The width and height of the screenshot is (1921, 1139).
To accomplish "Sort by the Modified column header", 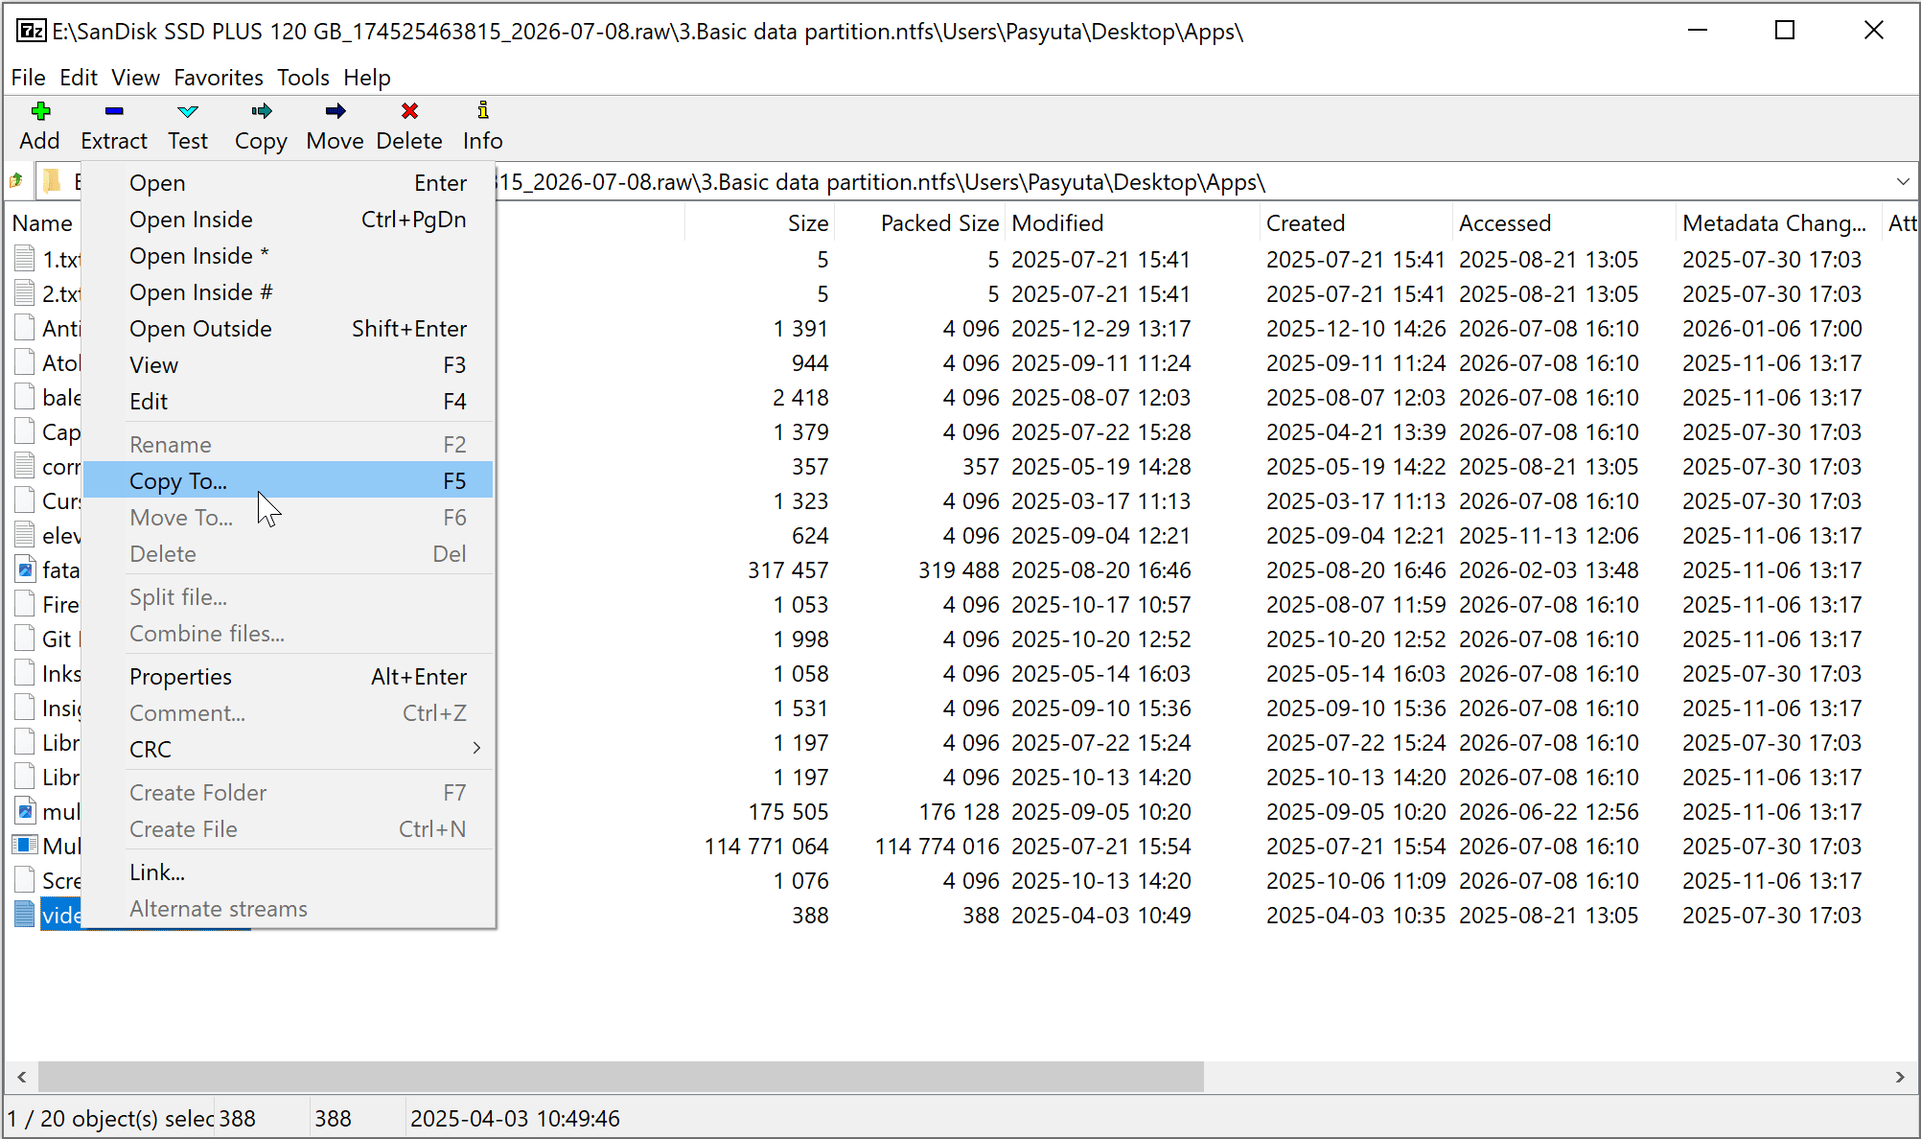I will pos(1057,222).
